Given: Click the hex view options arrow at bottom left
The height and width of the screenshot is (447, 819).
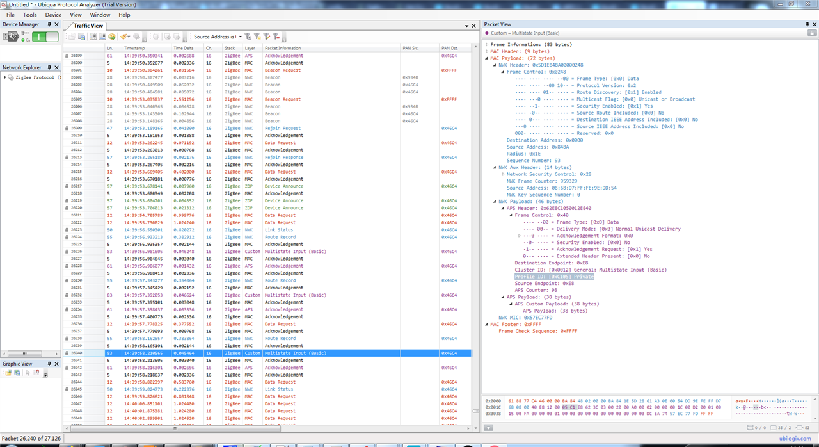Looking at the screenshot, I should tap(489, 428).
